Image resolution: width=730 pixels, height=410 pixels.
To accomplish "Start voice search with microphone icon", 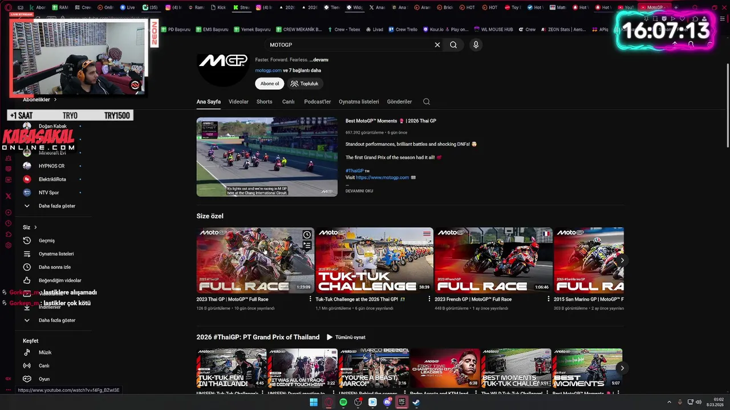I will pos(476,45).
